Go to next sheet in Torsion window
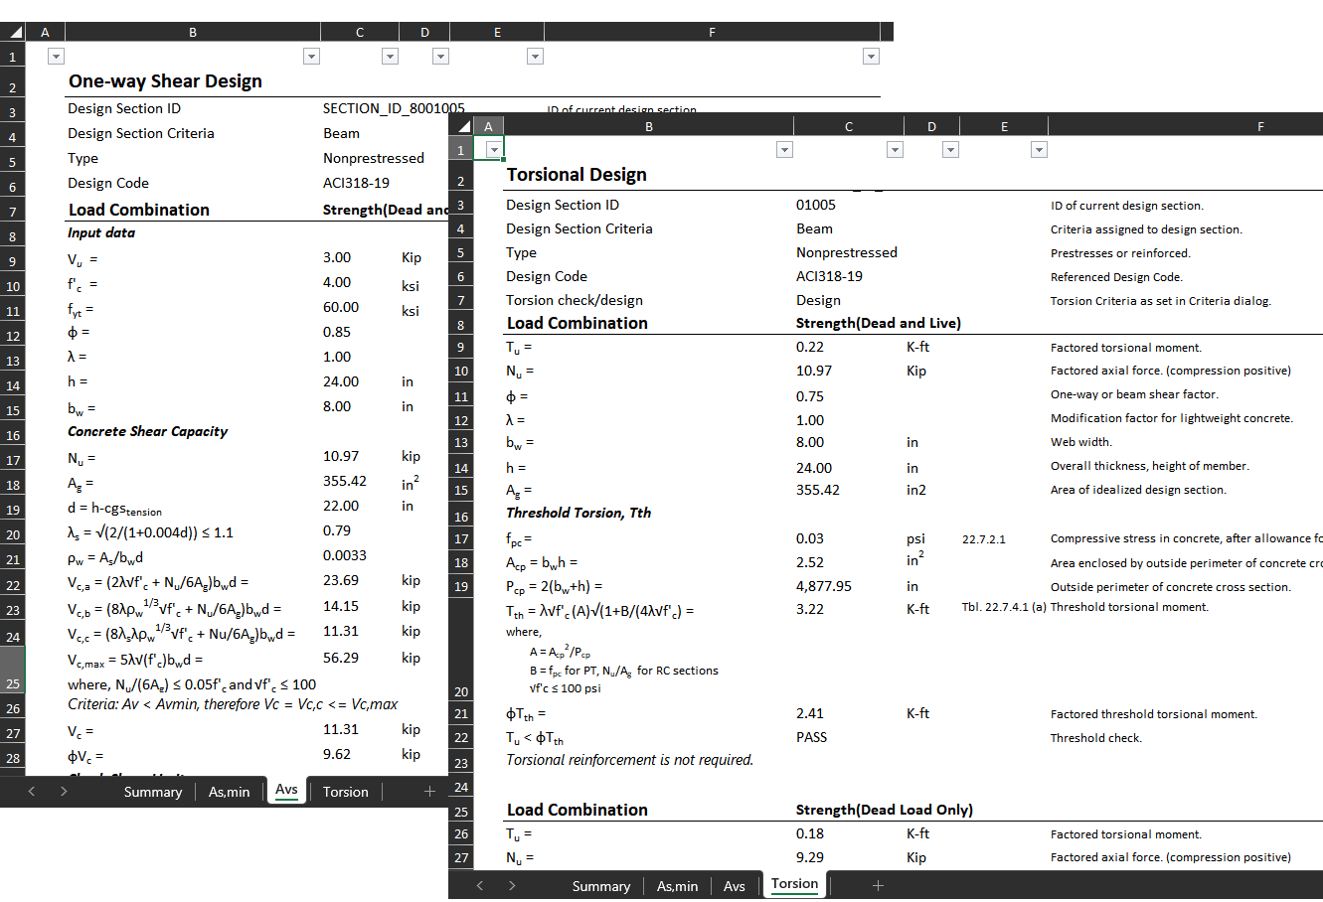This screenshot has height=902, width=1323. click(x=512, y=886)
